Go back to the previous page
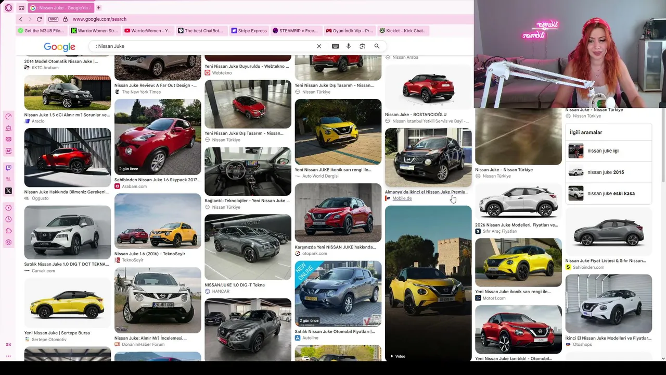The width and height of the screenshot is (666, 375). [x=21, y=19]
